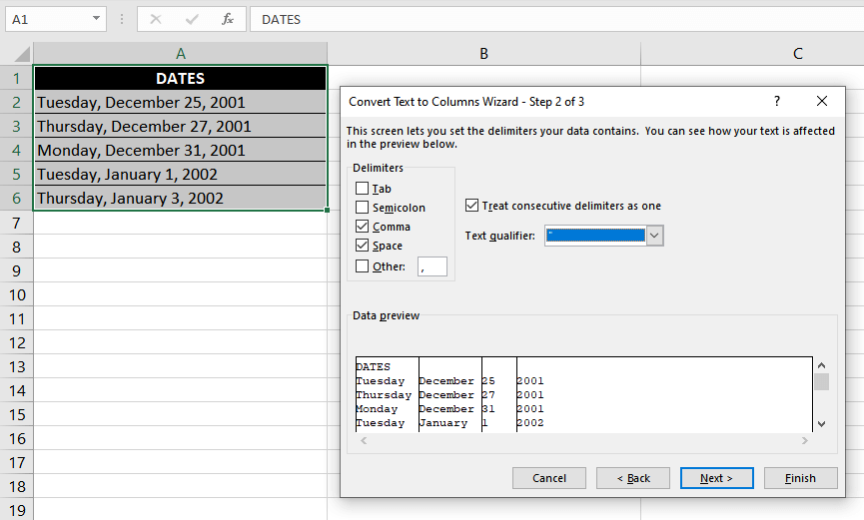This screenshot has height=520, width=864.
Task: Close the Convert Text to Columns Wizard
Action: [x=822, y=102]
